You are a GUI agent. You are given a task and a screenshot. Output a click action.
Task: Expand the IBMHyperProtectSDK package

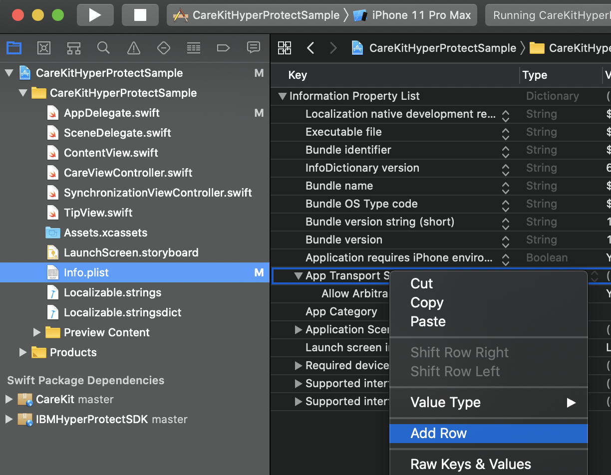[x=9, y=419]
